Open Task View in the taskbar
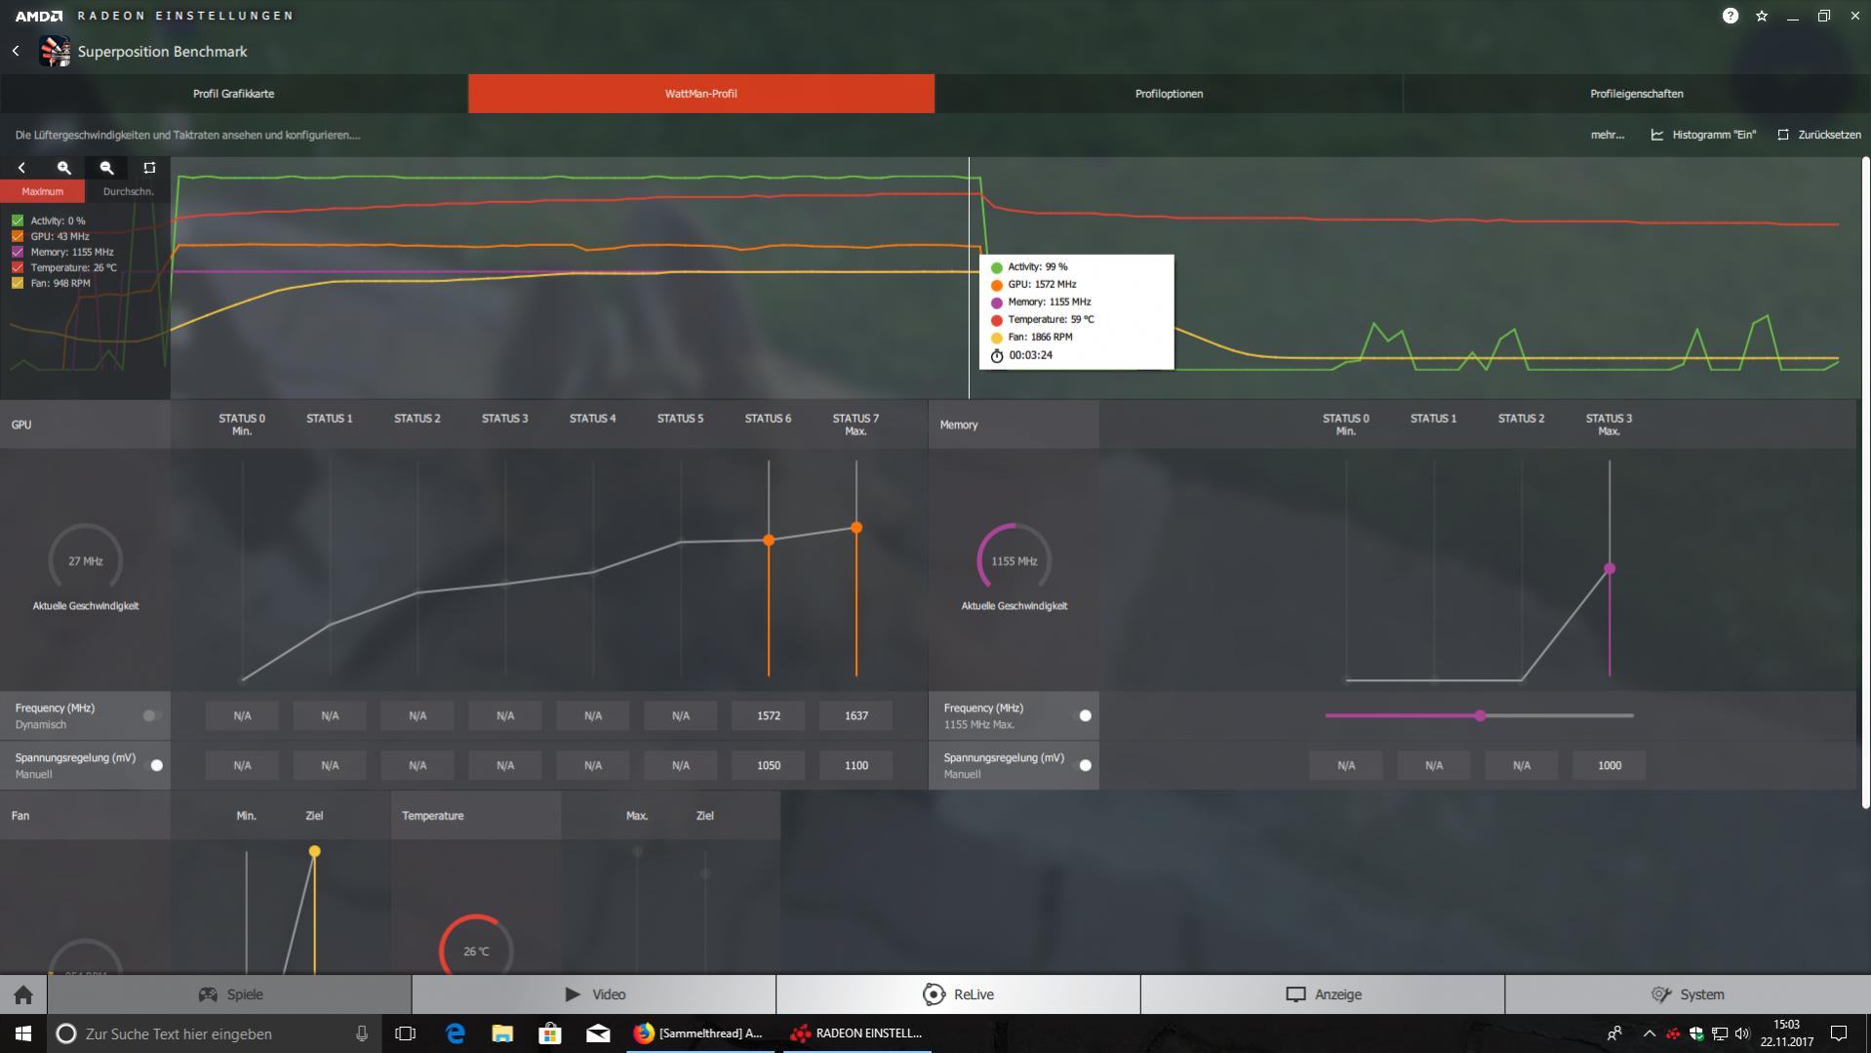Viewport: 1871px width, 1053px height. pyautogui.click(x=405, y=1033)
